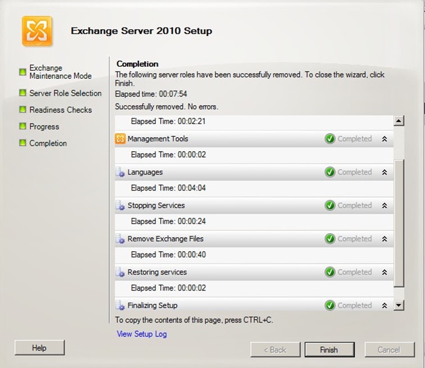The width and height of the screenshot is (425, 368).
Task: Click the Management Tools orange icon
Action: pos(120,139)
